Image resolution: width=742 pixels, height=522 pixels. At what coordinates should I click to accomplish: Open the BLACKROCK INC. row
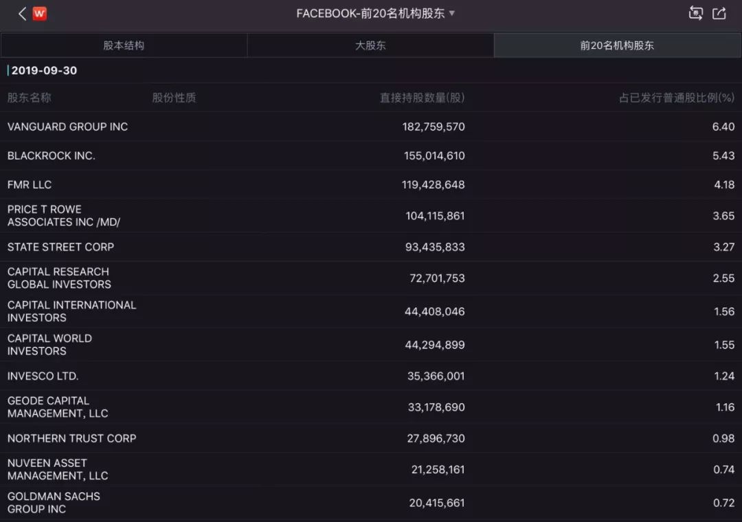tap(371, 155)
